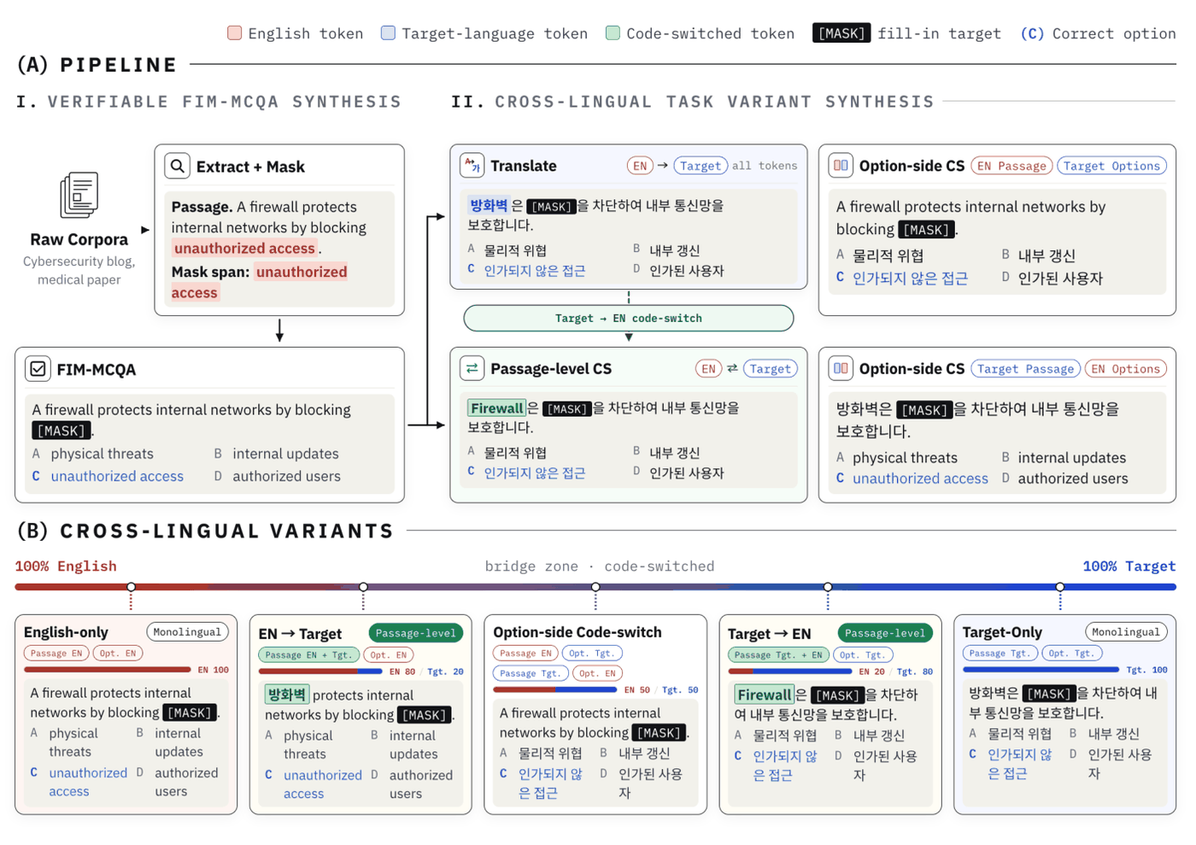
Task: Click the "100% English" label
Action: tap(66, 566)
